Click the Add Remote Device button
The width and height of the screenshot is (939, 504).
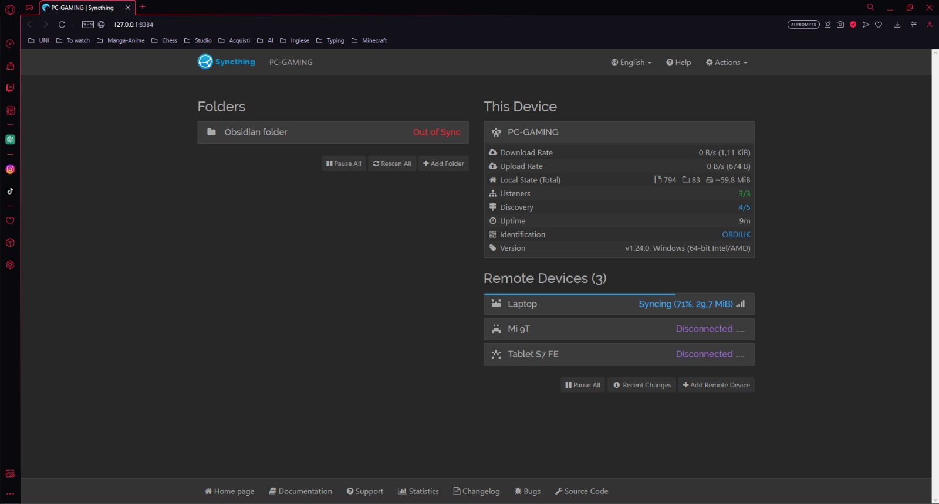tap(716, 385)
